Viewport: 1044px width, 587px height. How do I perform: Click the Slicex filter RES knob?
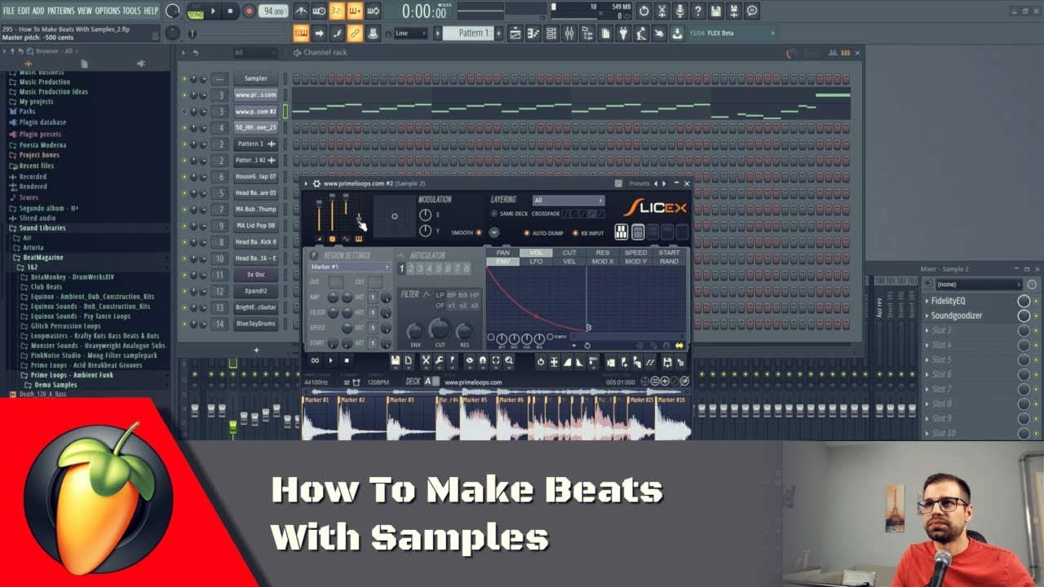(464, 331)
